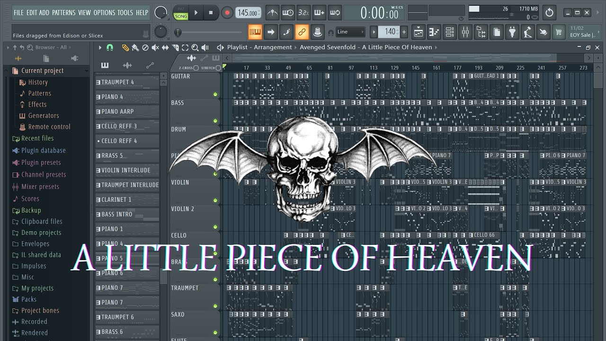The image size is (606, 341).
Task: Open the shopping cart content library icon
Action: point(559,32)
